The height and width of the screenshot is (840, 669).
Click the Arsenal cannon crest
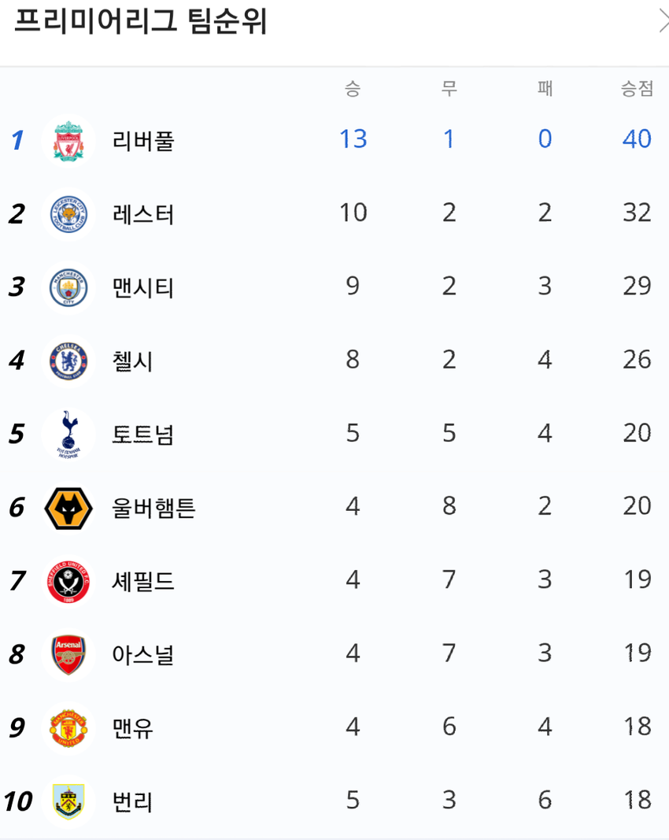(x=68, y=655)
